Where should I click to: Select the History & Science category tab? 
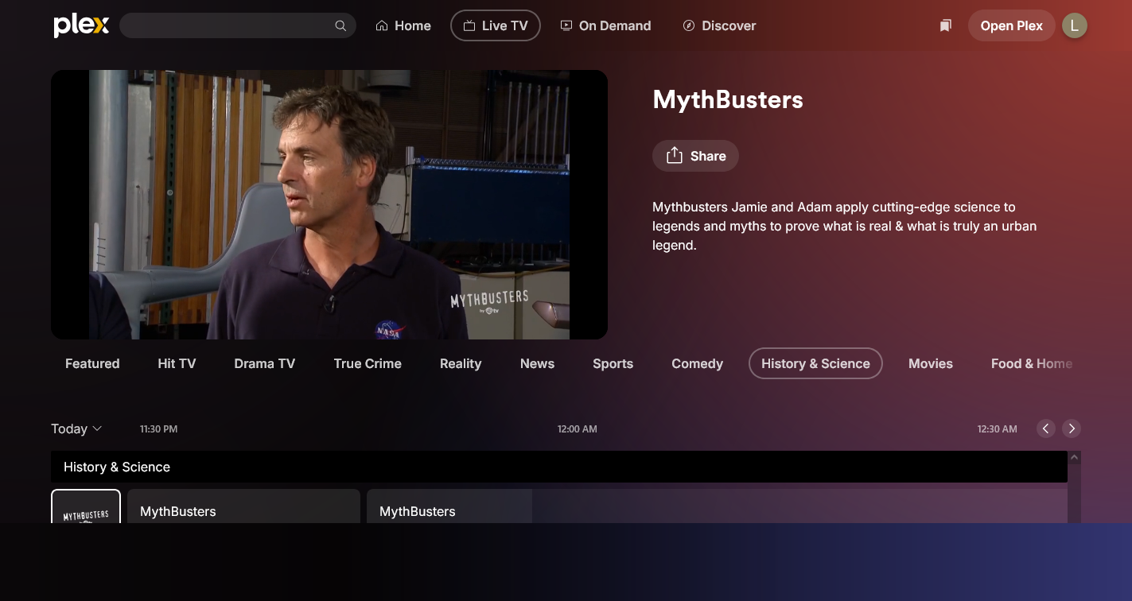coord(815,363)
